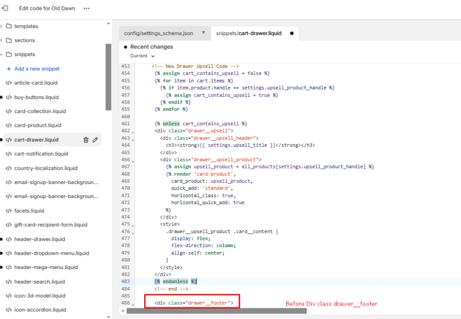Open icon-3d-model.liquid file
461x319 pixels.
pos(40,296)
